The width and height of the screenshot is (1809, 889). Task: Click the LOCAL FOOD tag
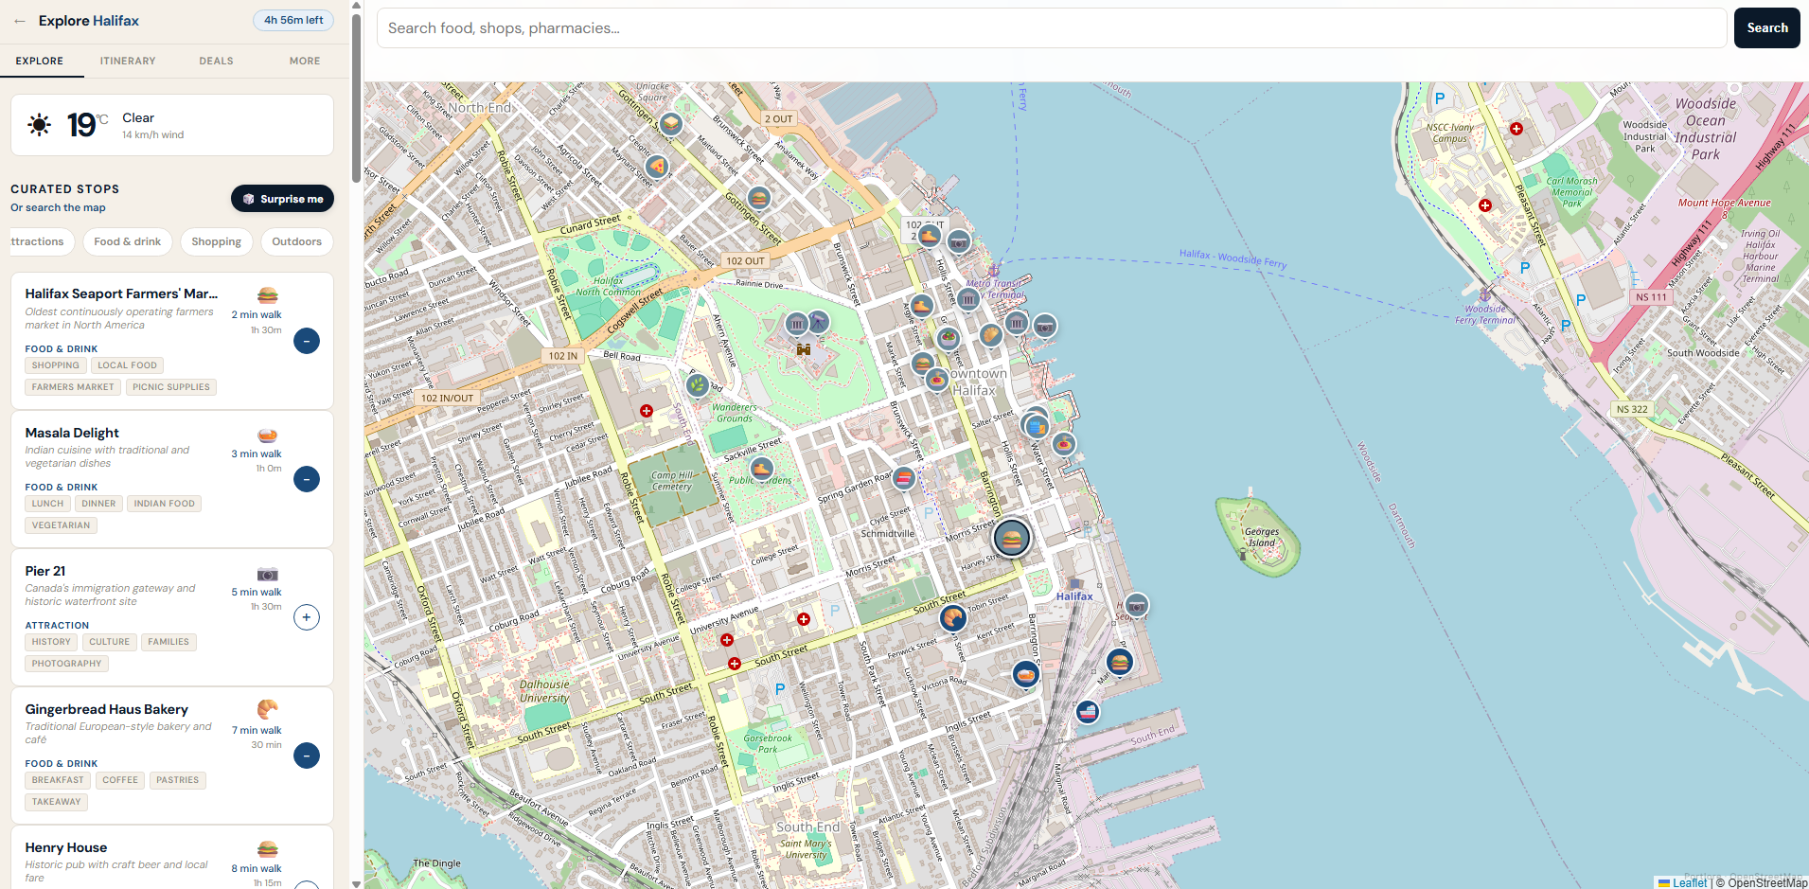pyautogui.click(x=128, y=365)
